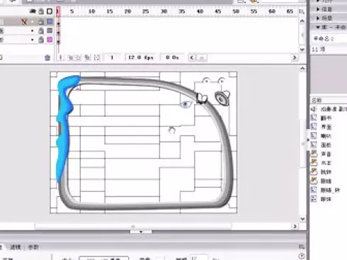Click the Modify Onion Markers icon
The height and width of the screenshot is (260, 347).
coord(97,57)
